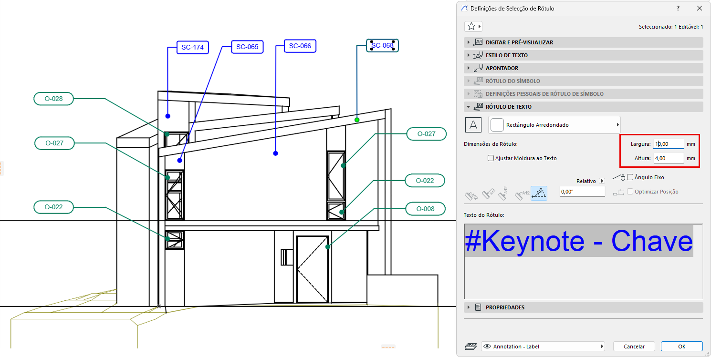Image resolution: width=711 pixels, height=357 pixels.
Task: Click the Archicad icon in dialog title
Action: click(464, 9)
